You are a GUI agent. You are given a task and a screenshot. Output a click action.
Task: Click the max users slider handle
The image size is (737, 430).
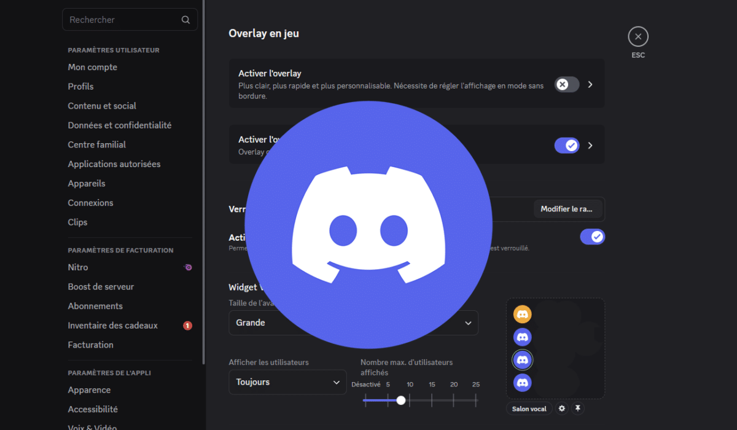[401, 400]
